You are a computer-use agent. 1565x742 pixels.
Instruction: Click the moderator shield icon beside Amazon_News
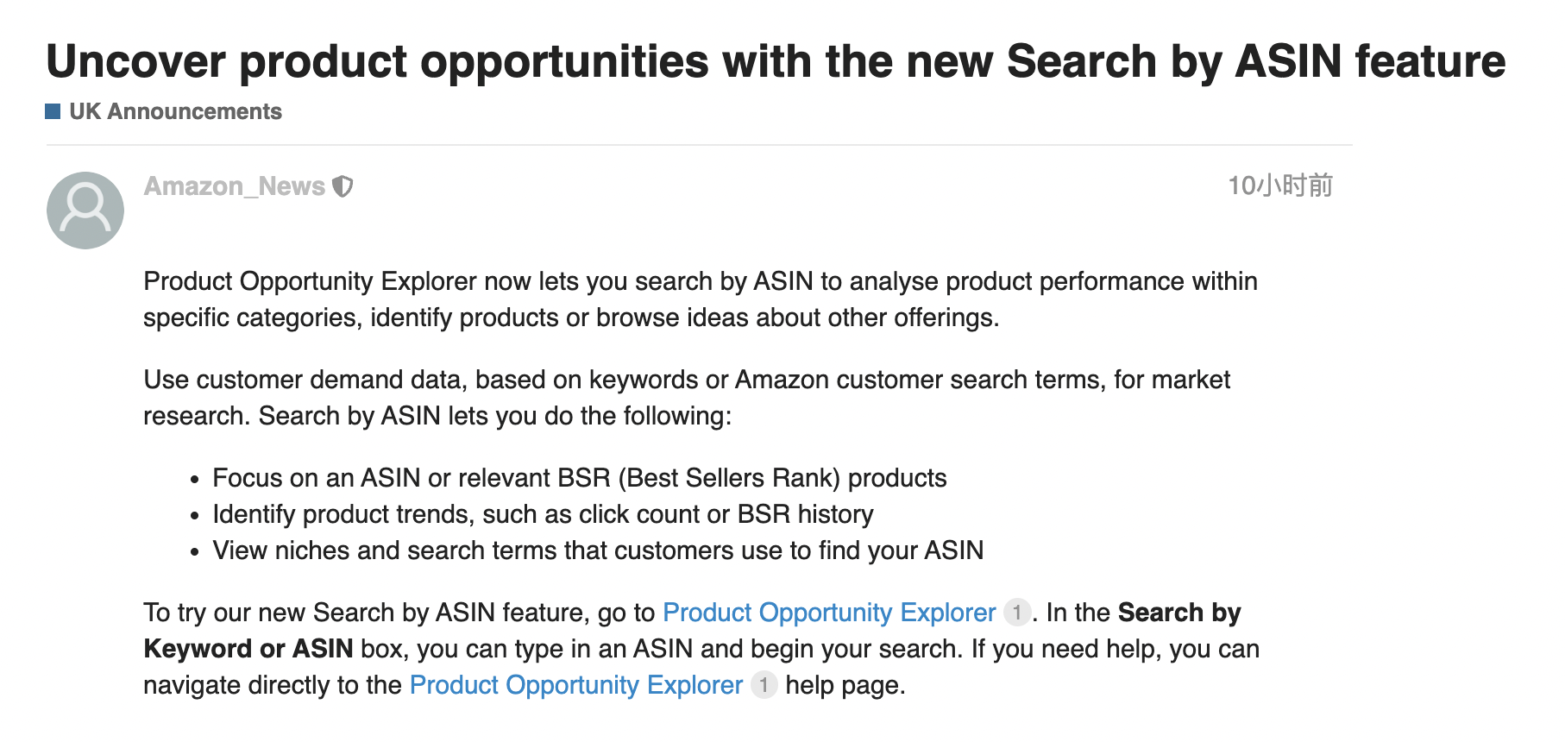click(x=343, y=186)
